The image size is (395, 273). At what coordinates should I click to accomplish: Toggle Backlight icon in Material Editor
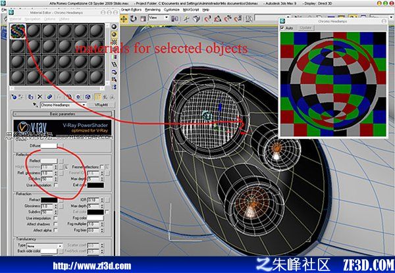[x=114, y=34]
